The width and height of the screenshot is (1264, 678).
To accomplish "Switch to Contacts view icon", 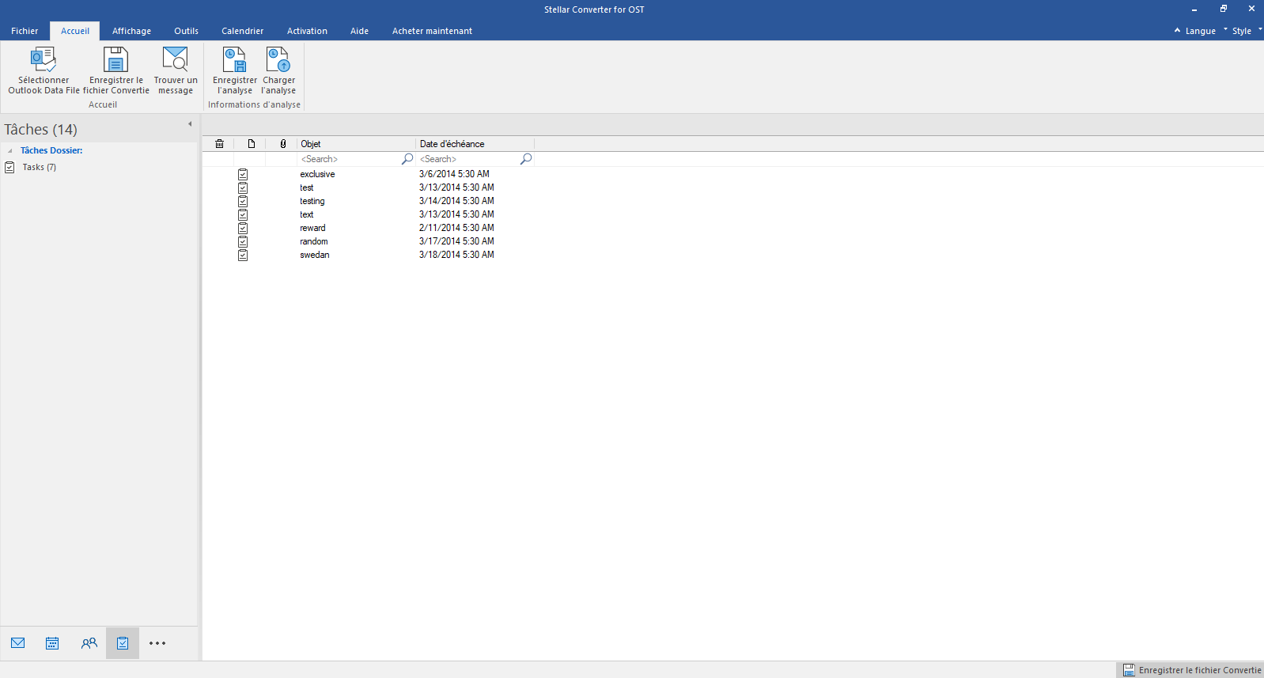I will pos(89,643).
